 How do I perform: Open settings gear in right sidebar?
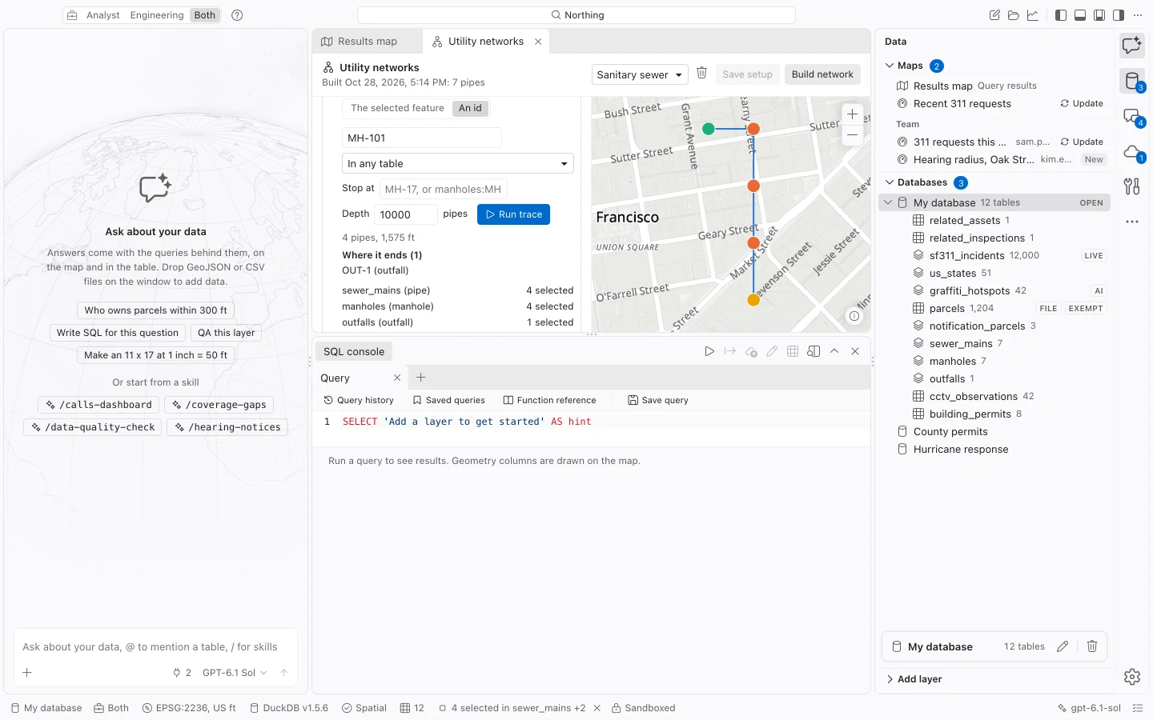(1131, 677)
